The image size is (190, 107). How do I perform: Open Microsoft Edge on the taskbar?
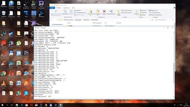pos(22,105)
